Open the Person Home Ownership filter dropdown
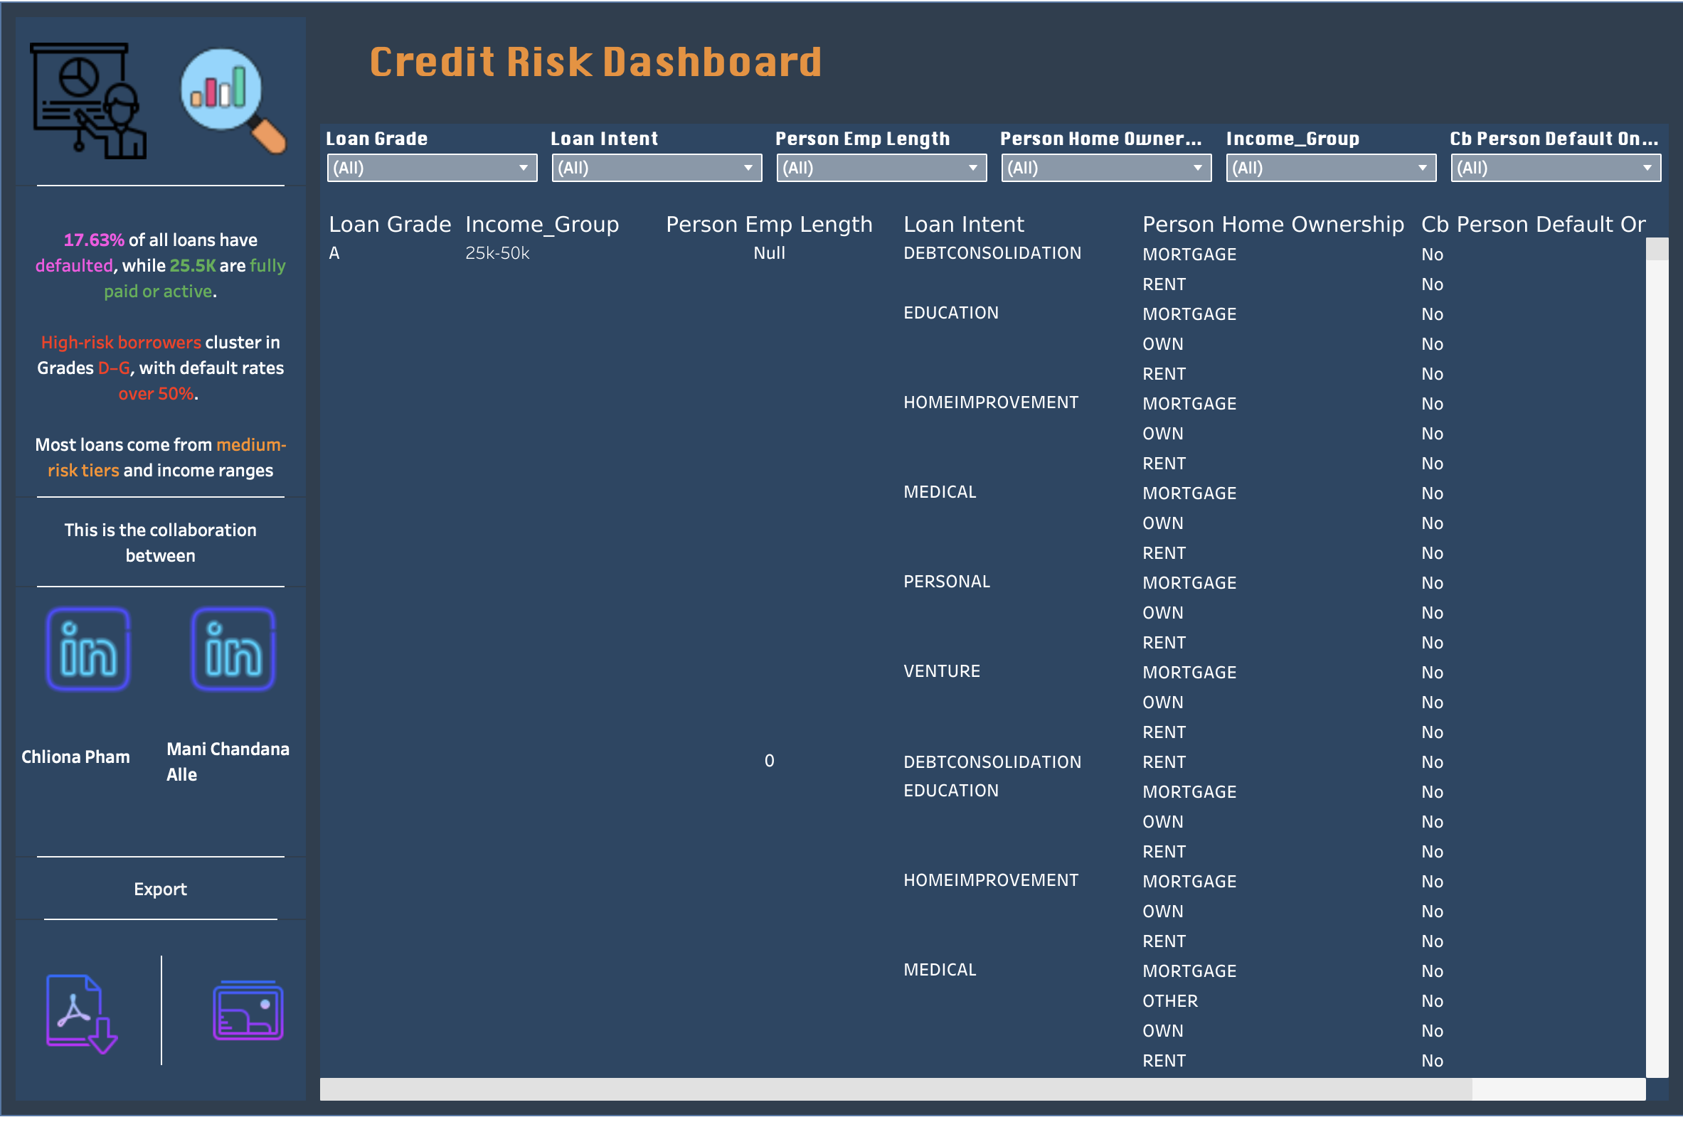Screen dimensions: 1683x1122 point(1198,167)
